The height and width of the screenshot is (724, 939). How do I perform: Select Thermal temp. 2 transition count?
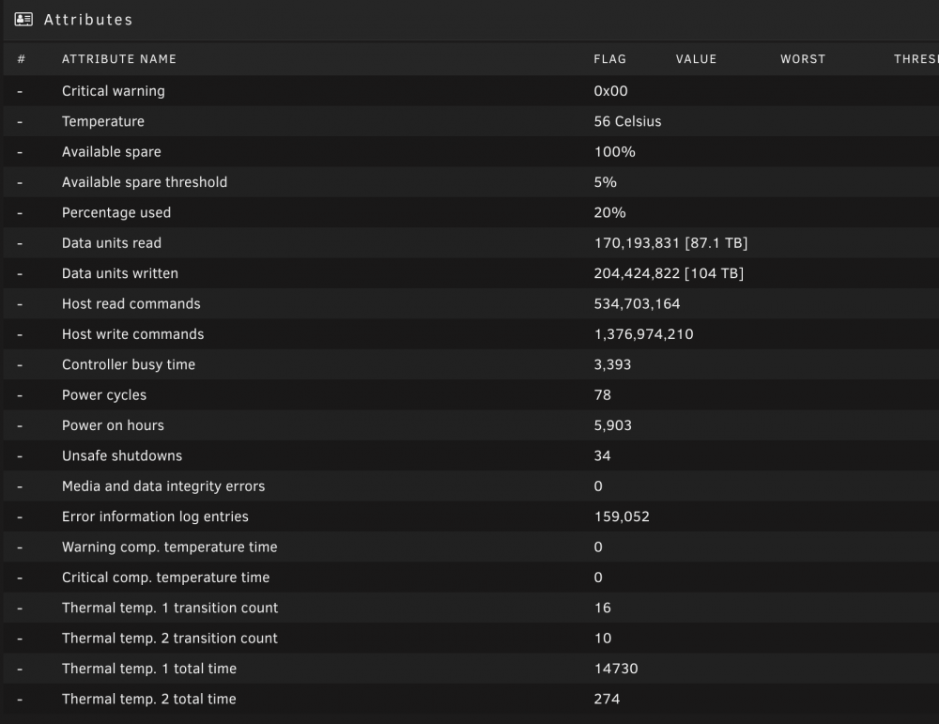point(169,639)
